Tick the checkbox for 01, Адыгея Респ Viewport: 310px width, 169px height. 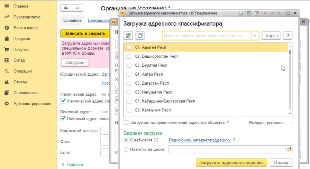click(129, 47)
